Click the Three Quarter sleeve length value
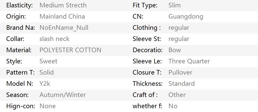 tap(189, 61)
